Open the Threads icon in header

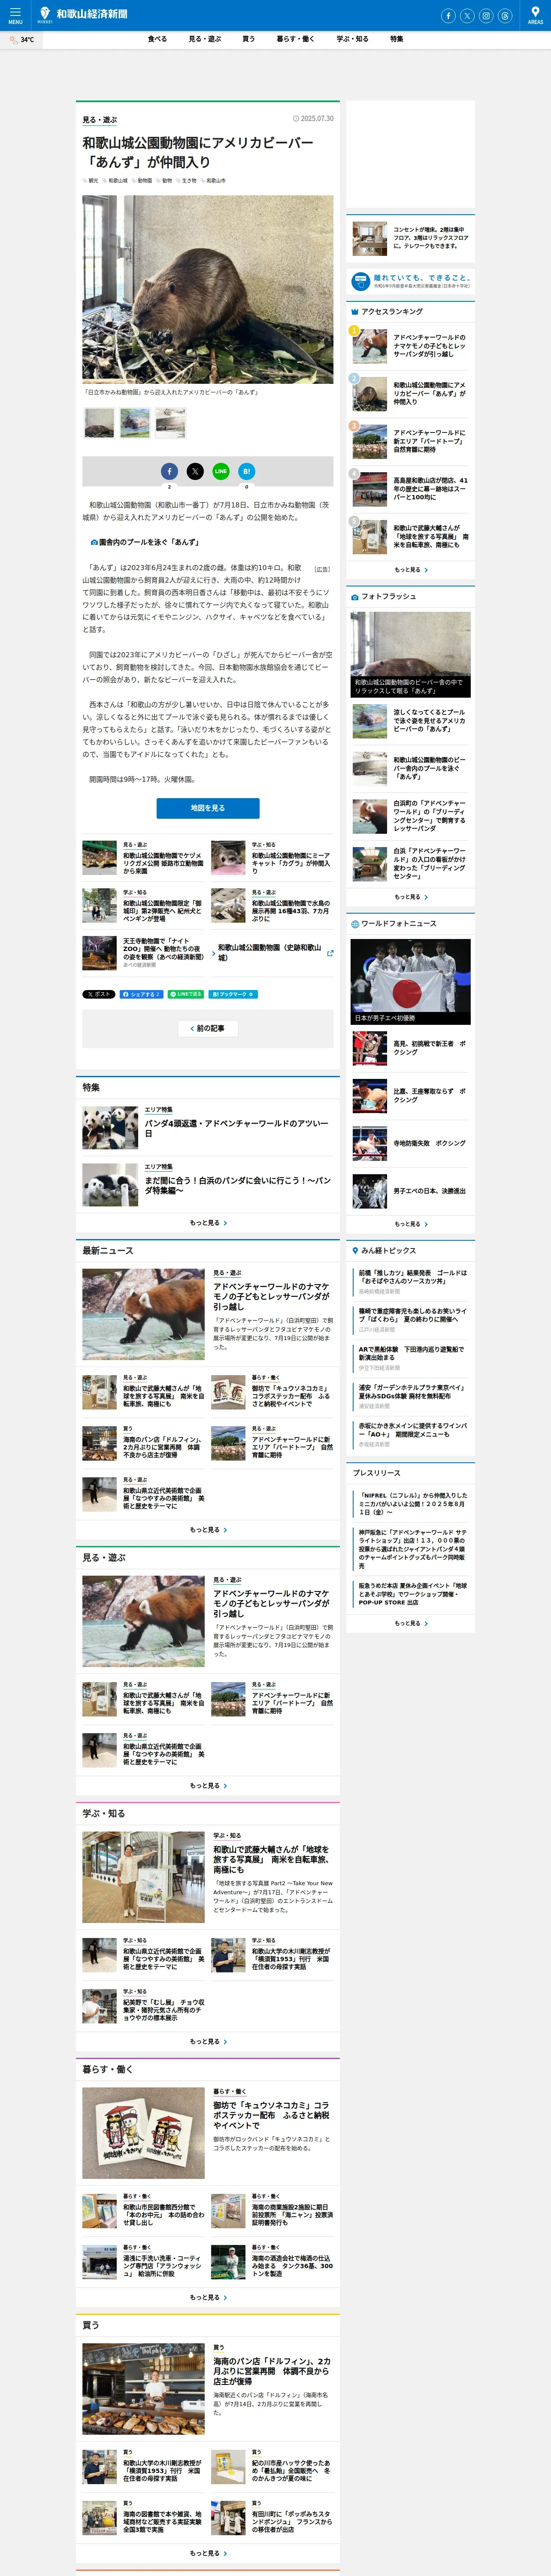click(x=505, y=16)
